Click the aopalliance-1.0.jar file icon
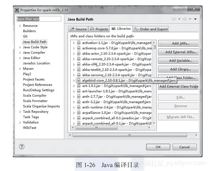Viewport: 211px width, 171px height. point(79,113)
